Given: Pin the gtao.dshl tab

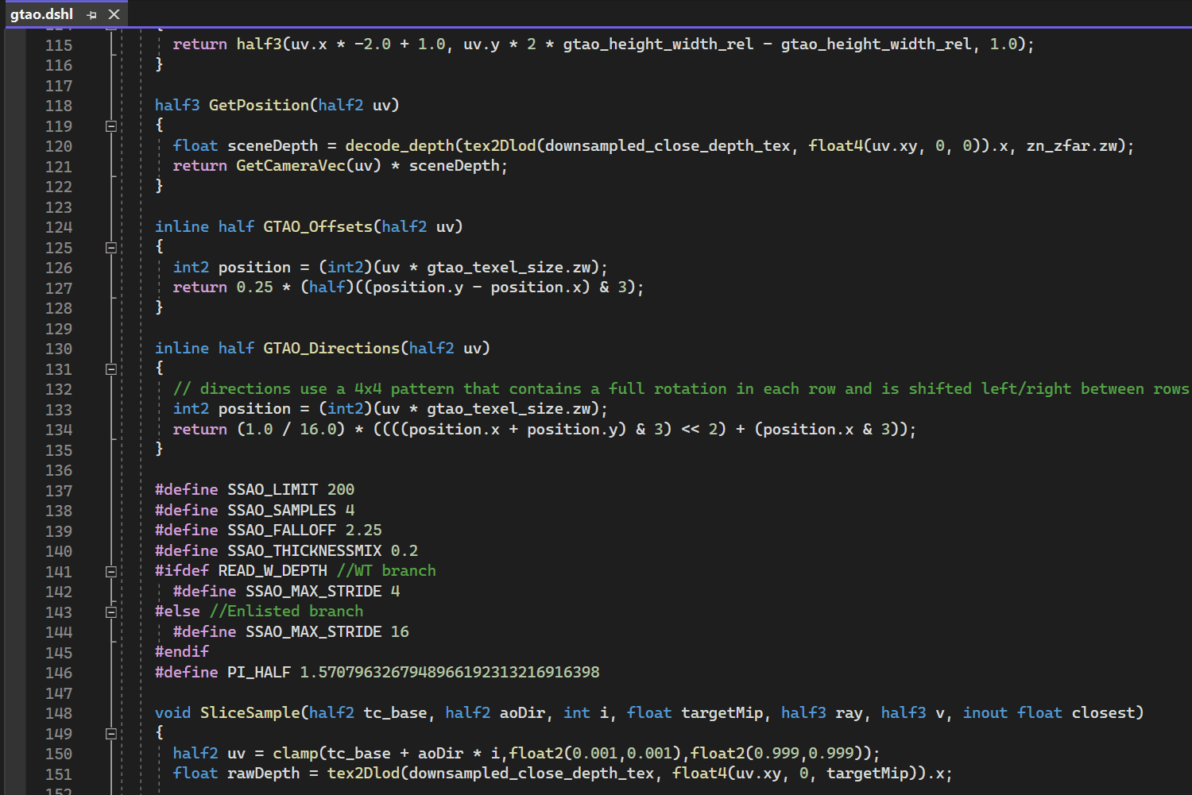Looking at the screenshot, I should pyautogui.click(x=92, y=14).
